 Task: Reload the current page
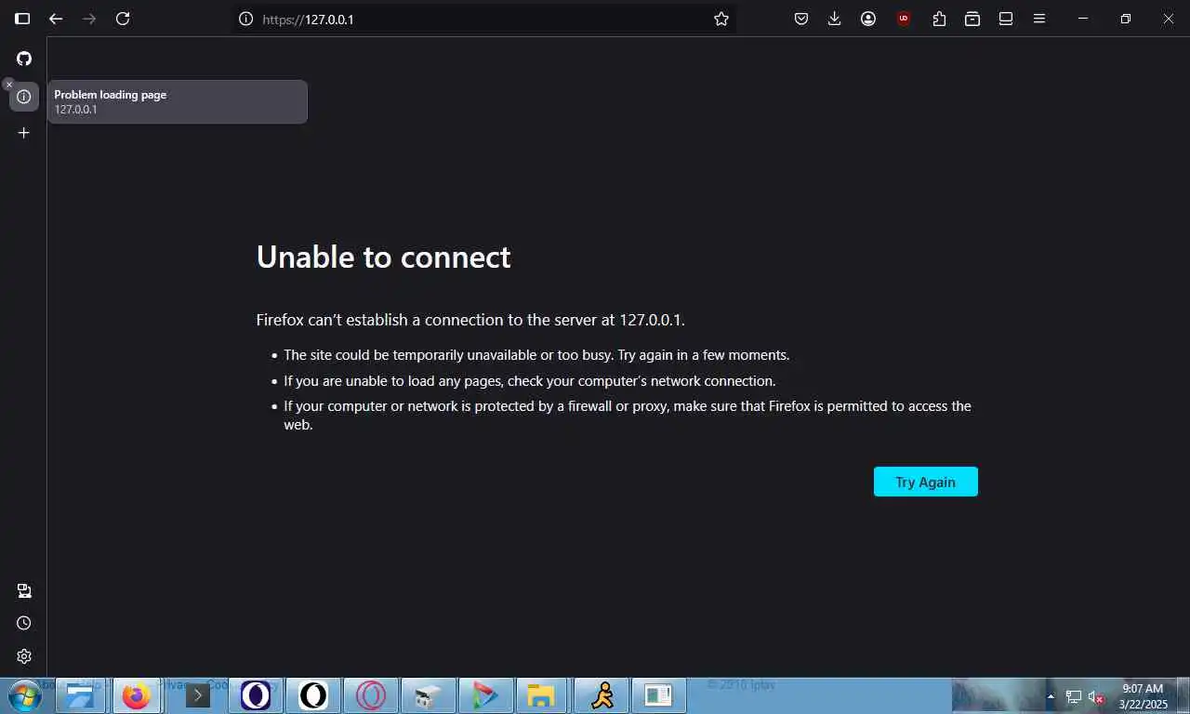pyautogui.click(x=123, y=19)
